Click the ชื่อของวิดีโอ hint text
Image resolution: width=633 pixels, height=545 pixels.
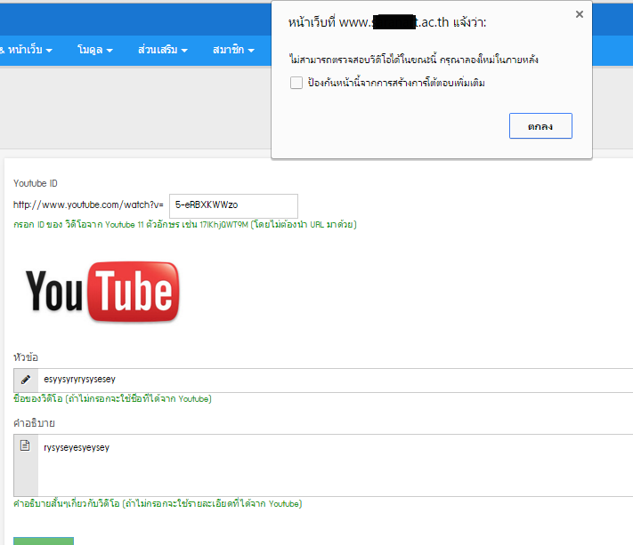coord(113,398)
